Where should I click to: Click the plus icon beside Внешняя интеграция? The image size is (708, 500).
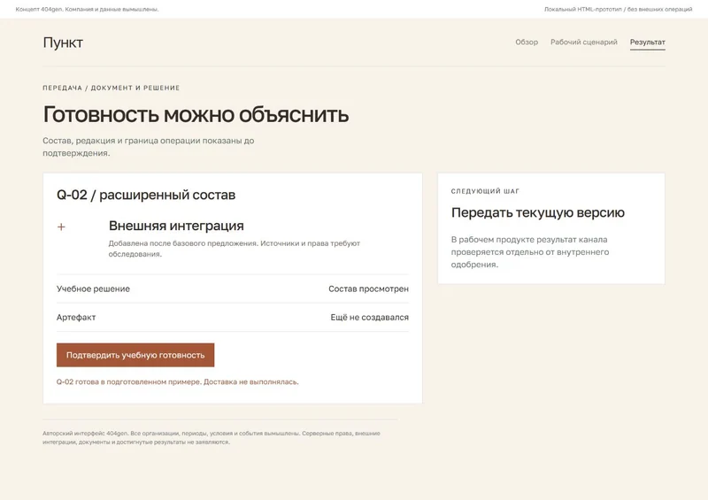pyautogui.click(x=61, y=227)
